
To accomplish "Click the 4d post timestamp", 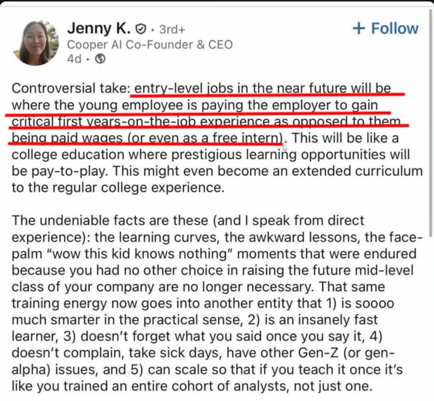I will (74, 59).
